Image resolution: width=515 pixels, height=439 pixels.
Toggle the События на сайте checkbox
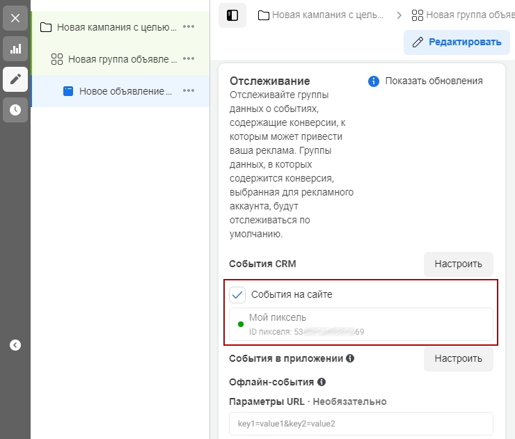pos(238,294)
